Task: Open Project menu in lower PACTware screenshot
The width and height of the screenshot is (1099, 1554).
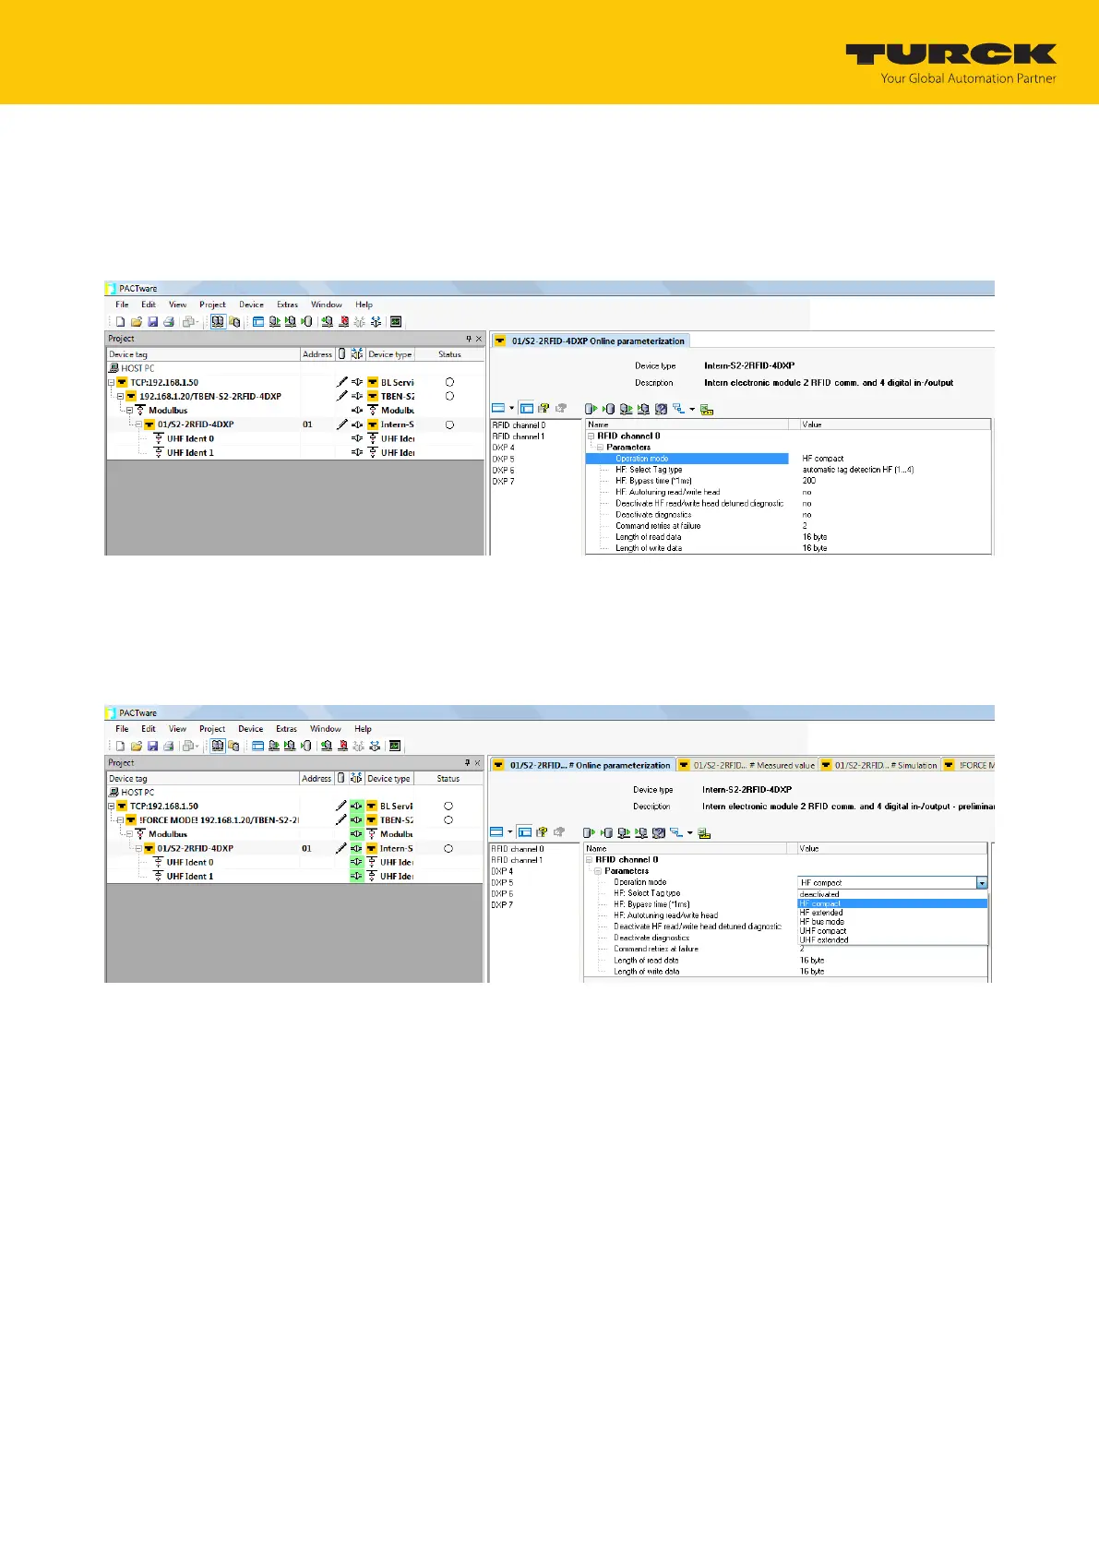Action: pyautogui.click(x=212, y=729)
